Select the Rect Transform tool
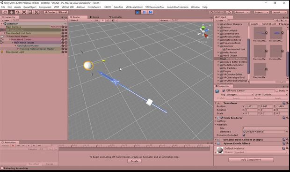Screen dimensions: 290x172 (30, 12)
